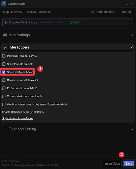
Task: Enable Center Pin on list item click
Action: pos(4,80)
